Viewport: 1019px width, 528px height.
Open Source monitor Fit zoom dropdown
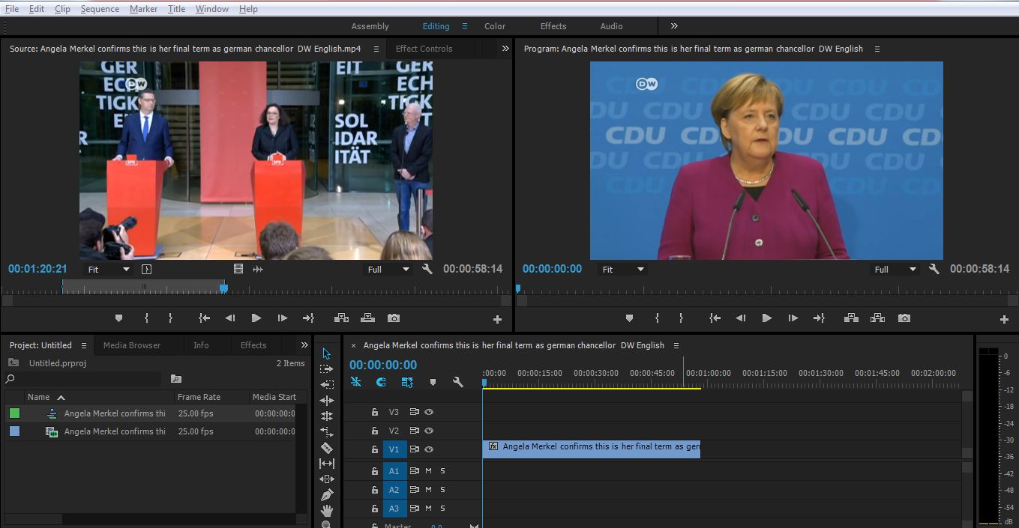109,269
